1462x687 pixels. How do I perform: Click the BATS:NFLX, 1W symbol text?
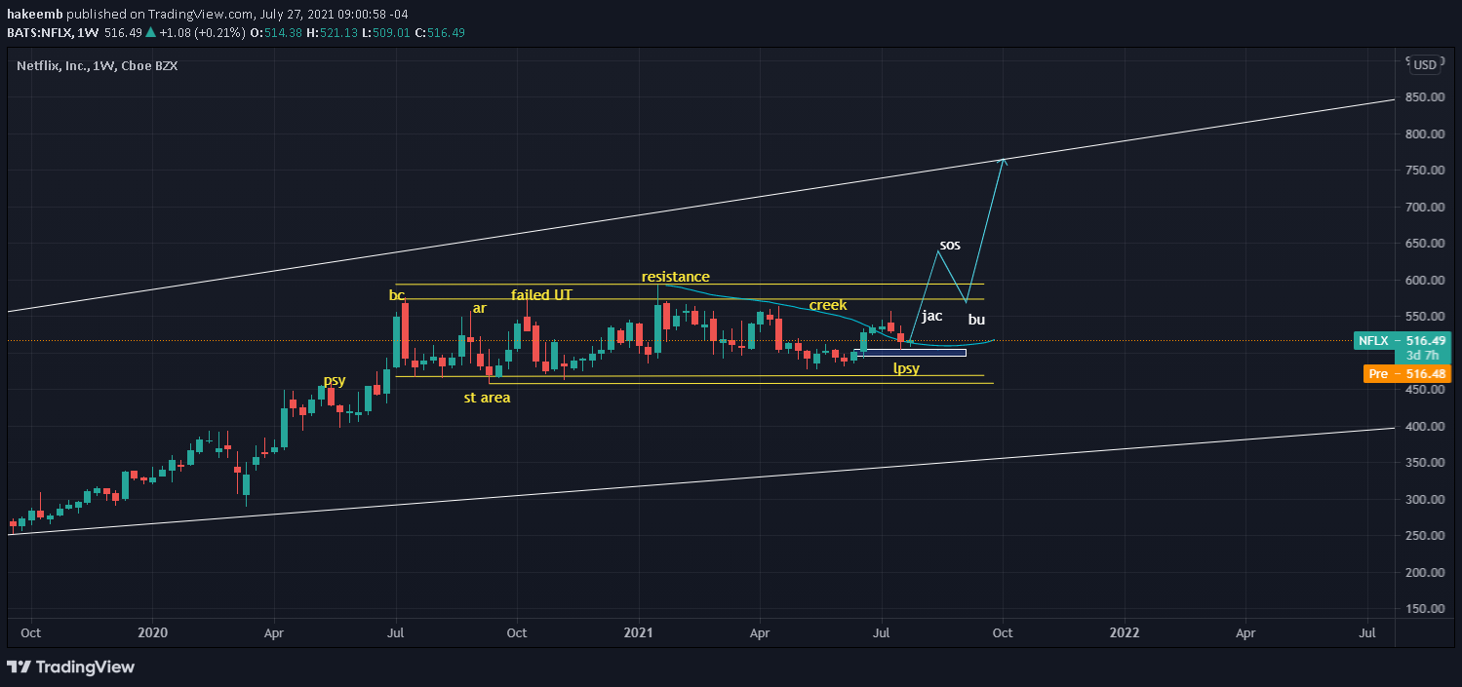(53, 32)
